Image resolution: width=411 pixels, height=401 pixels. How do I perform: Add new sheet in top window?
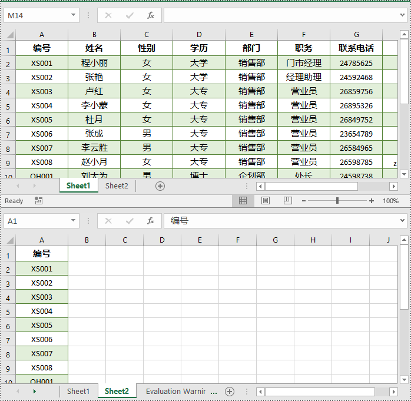160,186
